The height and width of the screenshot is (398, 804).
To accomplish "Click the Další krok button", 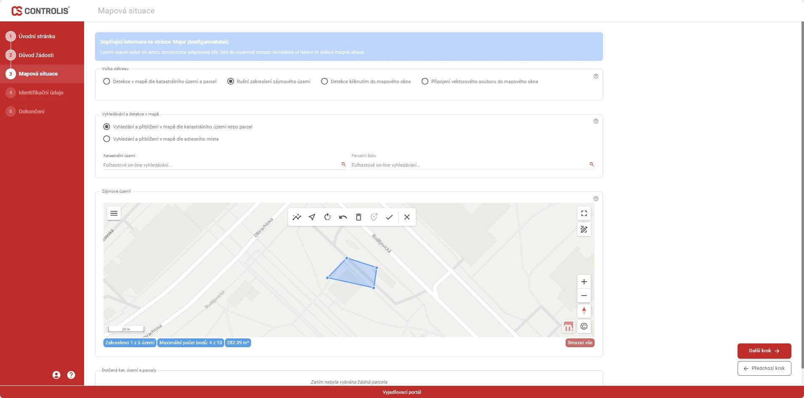I will [x=764, y=351].
